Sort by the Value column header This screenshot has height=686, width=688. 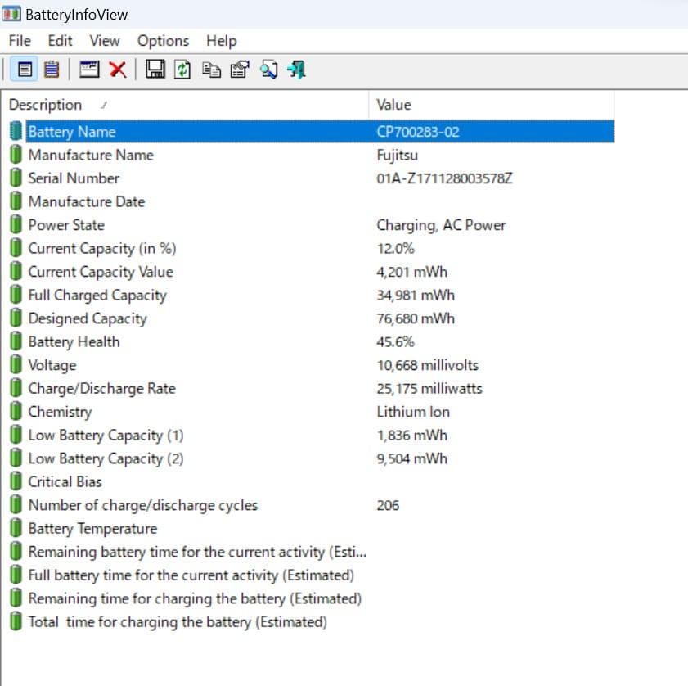[x=393, y=105]
